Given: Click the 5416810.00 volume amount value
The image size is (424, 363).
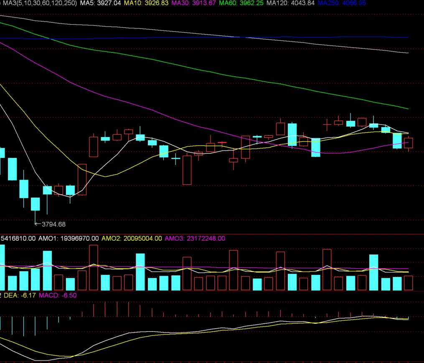Looking at the screenshot, I should (18, 238).
